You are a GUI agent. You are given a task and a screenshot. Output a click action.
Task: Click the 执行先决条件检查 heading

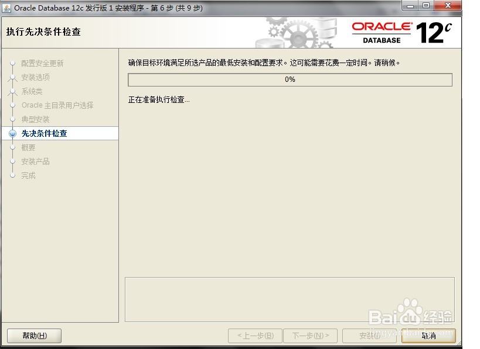[x=43, y=32]
